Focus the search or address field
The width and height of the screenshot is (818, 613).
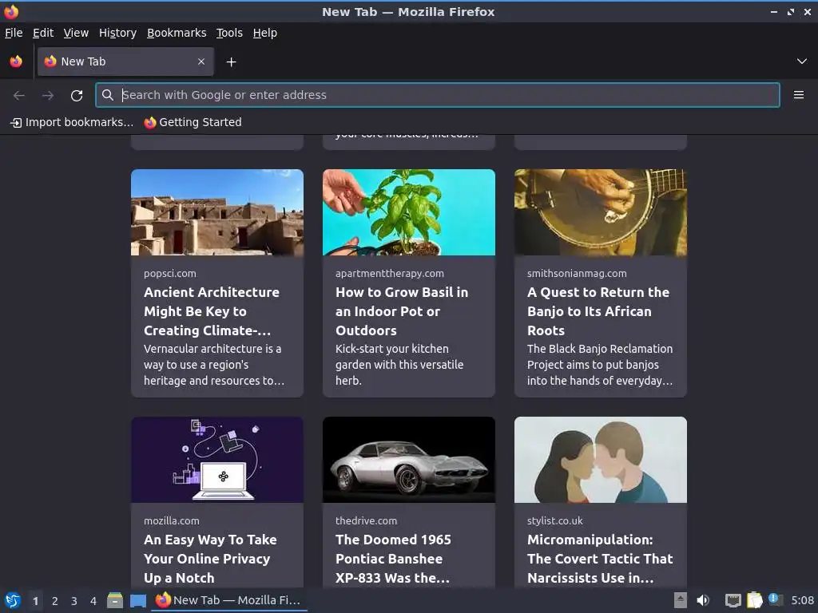(438, 95)
